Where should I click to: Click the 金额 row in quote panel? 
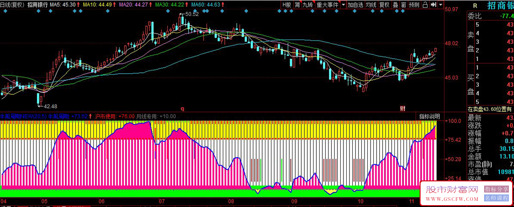click(490, 156)
